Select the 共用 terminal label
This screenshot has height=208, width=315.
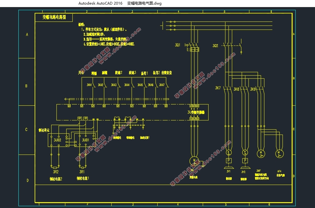tap(81, 73)
